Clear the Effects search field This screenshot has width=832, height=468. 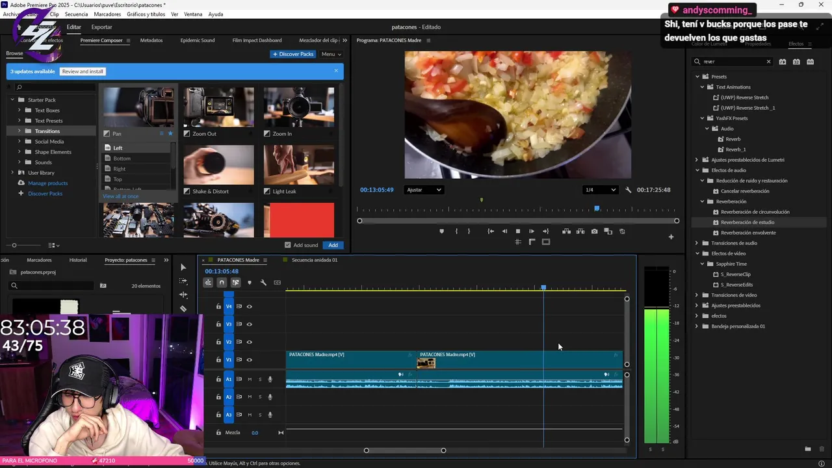point(768,62)
